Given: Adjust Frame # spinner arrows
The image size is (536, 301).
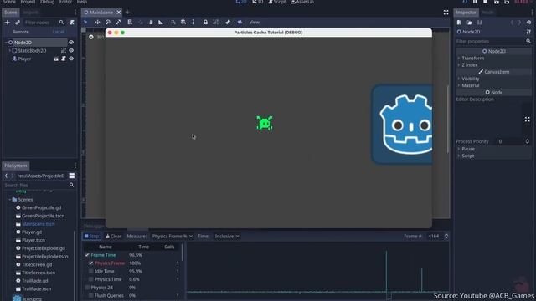Looking at the screenshot, I should click(x=446, y=236).
